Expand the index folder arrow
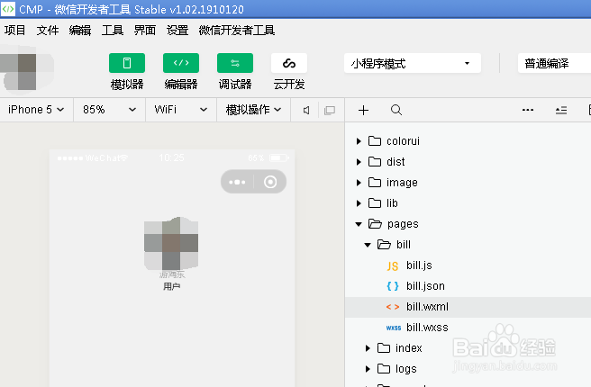591x387 pixels. (368, 348)
